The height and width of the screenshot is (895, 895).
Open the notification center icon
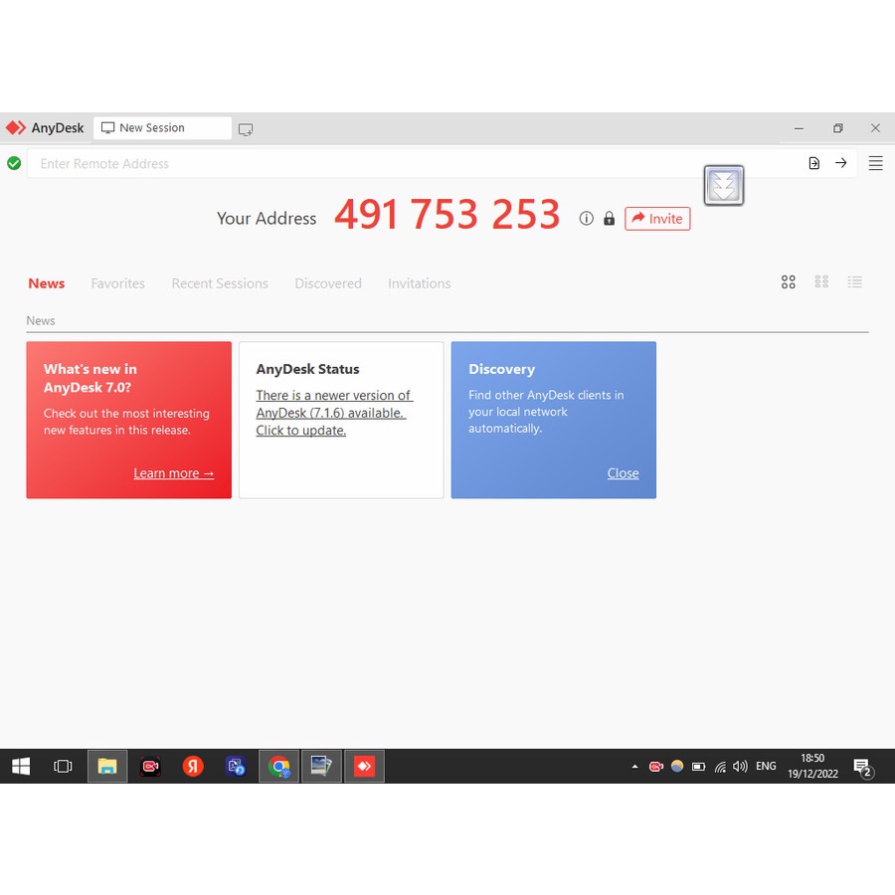click(863, 767)
